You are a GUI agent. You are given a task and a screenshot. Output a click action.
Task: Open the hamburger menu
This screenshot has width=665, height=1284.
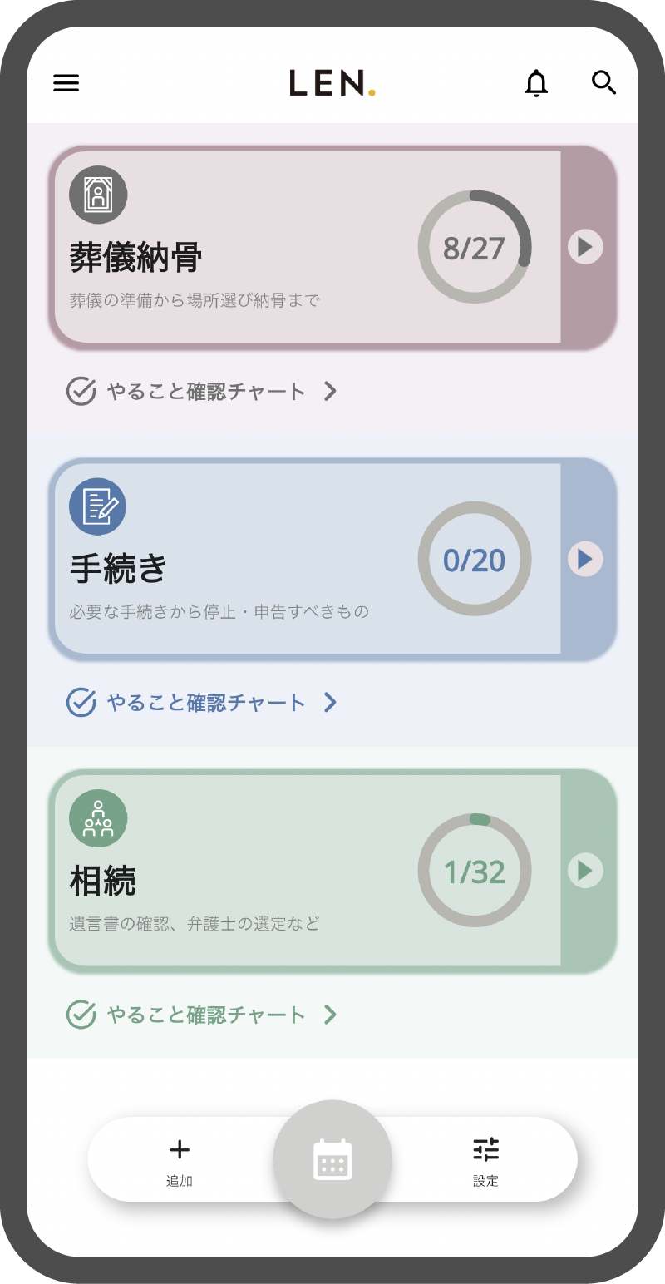tap(66, 83)
